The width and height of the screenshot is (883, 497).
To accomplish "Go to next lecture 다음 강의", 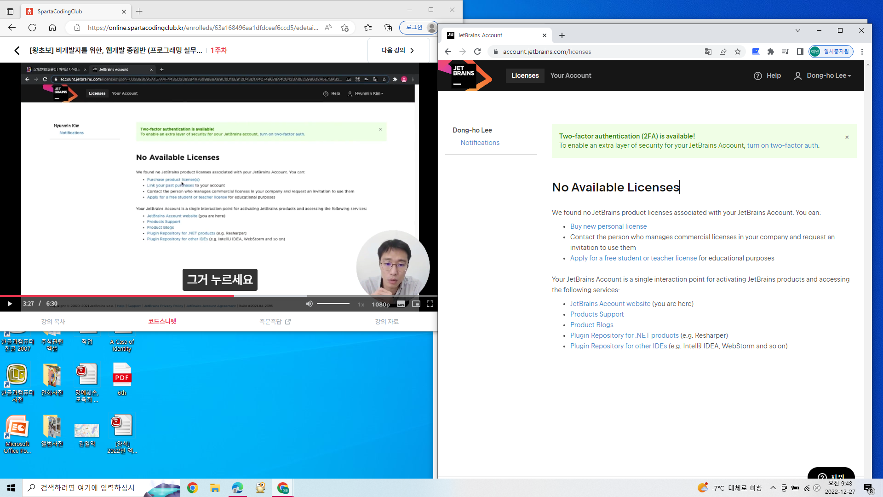I will pyautogui.click(x=398, y=50).
